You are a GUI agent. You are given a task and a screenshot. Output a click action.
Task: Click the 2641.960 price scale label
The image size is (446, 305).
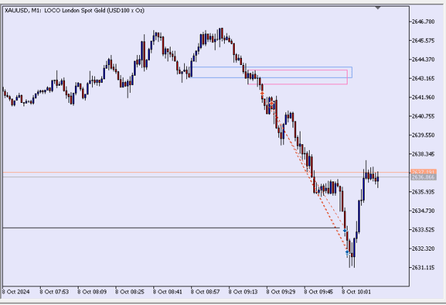423,97
